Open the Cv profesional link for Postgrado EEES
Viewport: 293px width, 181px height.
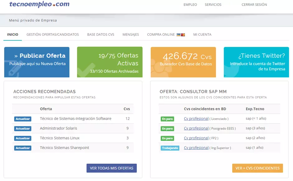point(196,128)
